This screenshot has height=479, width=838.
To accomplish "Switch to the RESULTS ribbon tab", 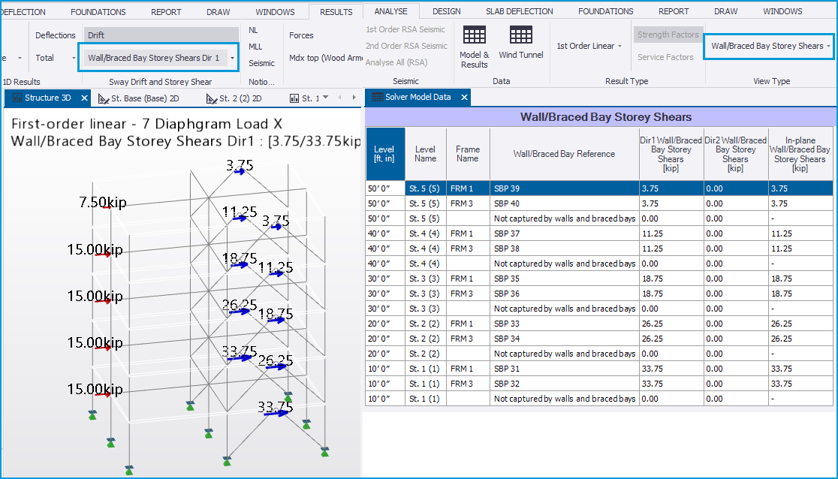I will [x=336, y=11].
